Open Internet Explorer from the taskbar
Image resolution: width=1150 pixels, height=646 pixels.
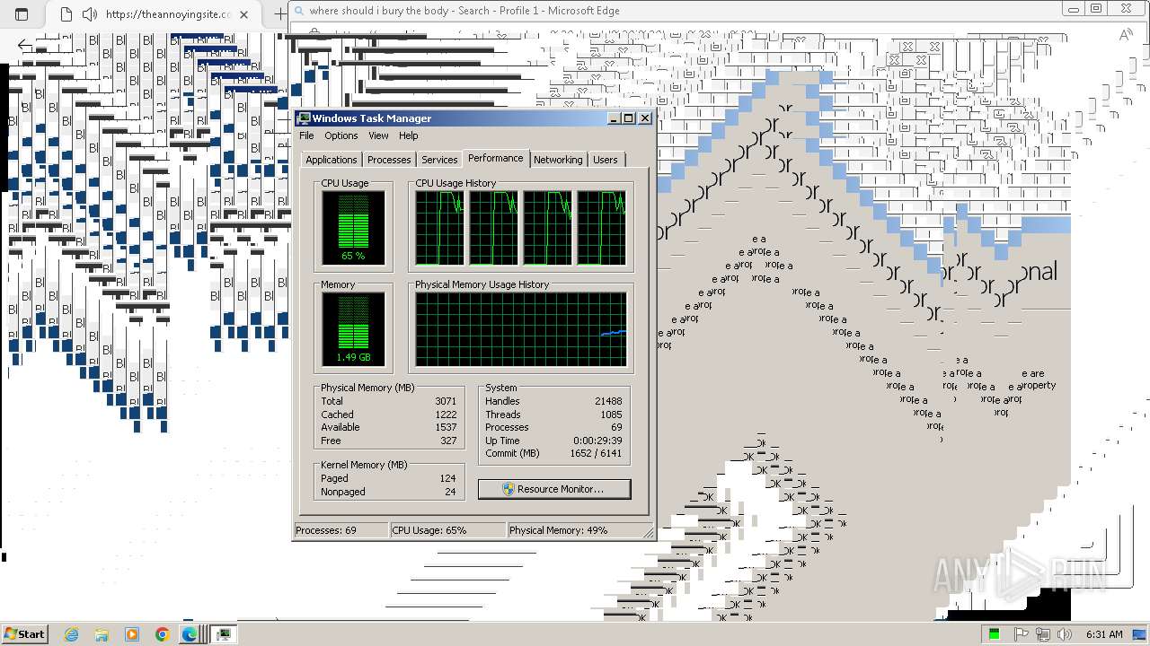coord(72,634)
